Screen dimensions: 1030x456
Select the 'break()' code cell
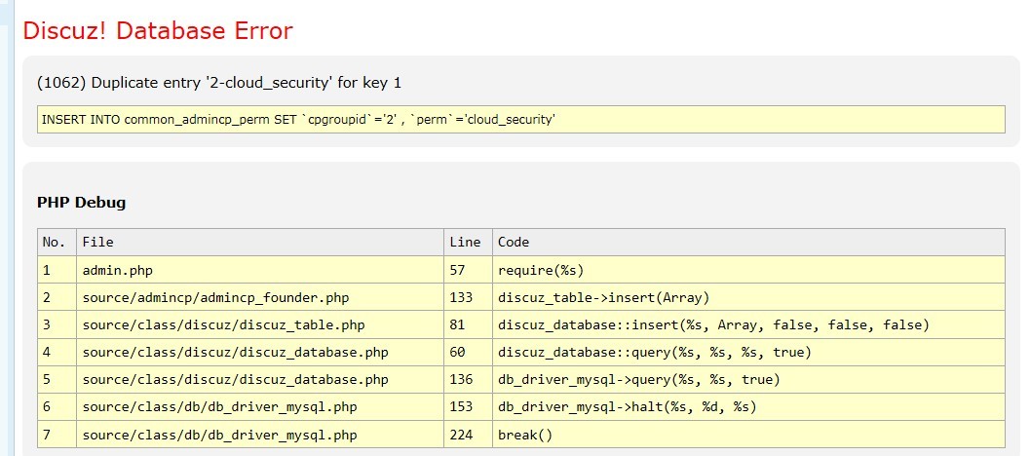tap(748, 435)
